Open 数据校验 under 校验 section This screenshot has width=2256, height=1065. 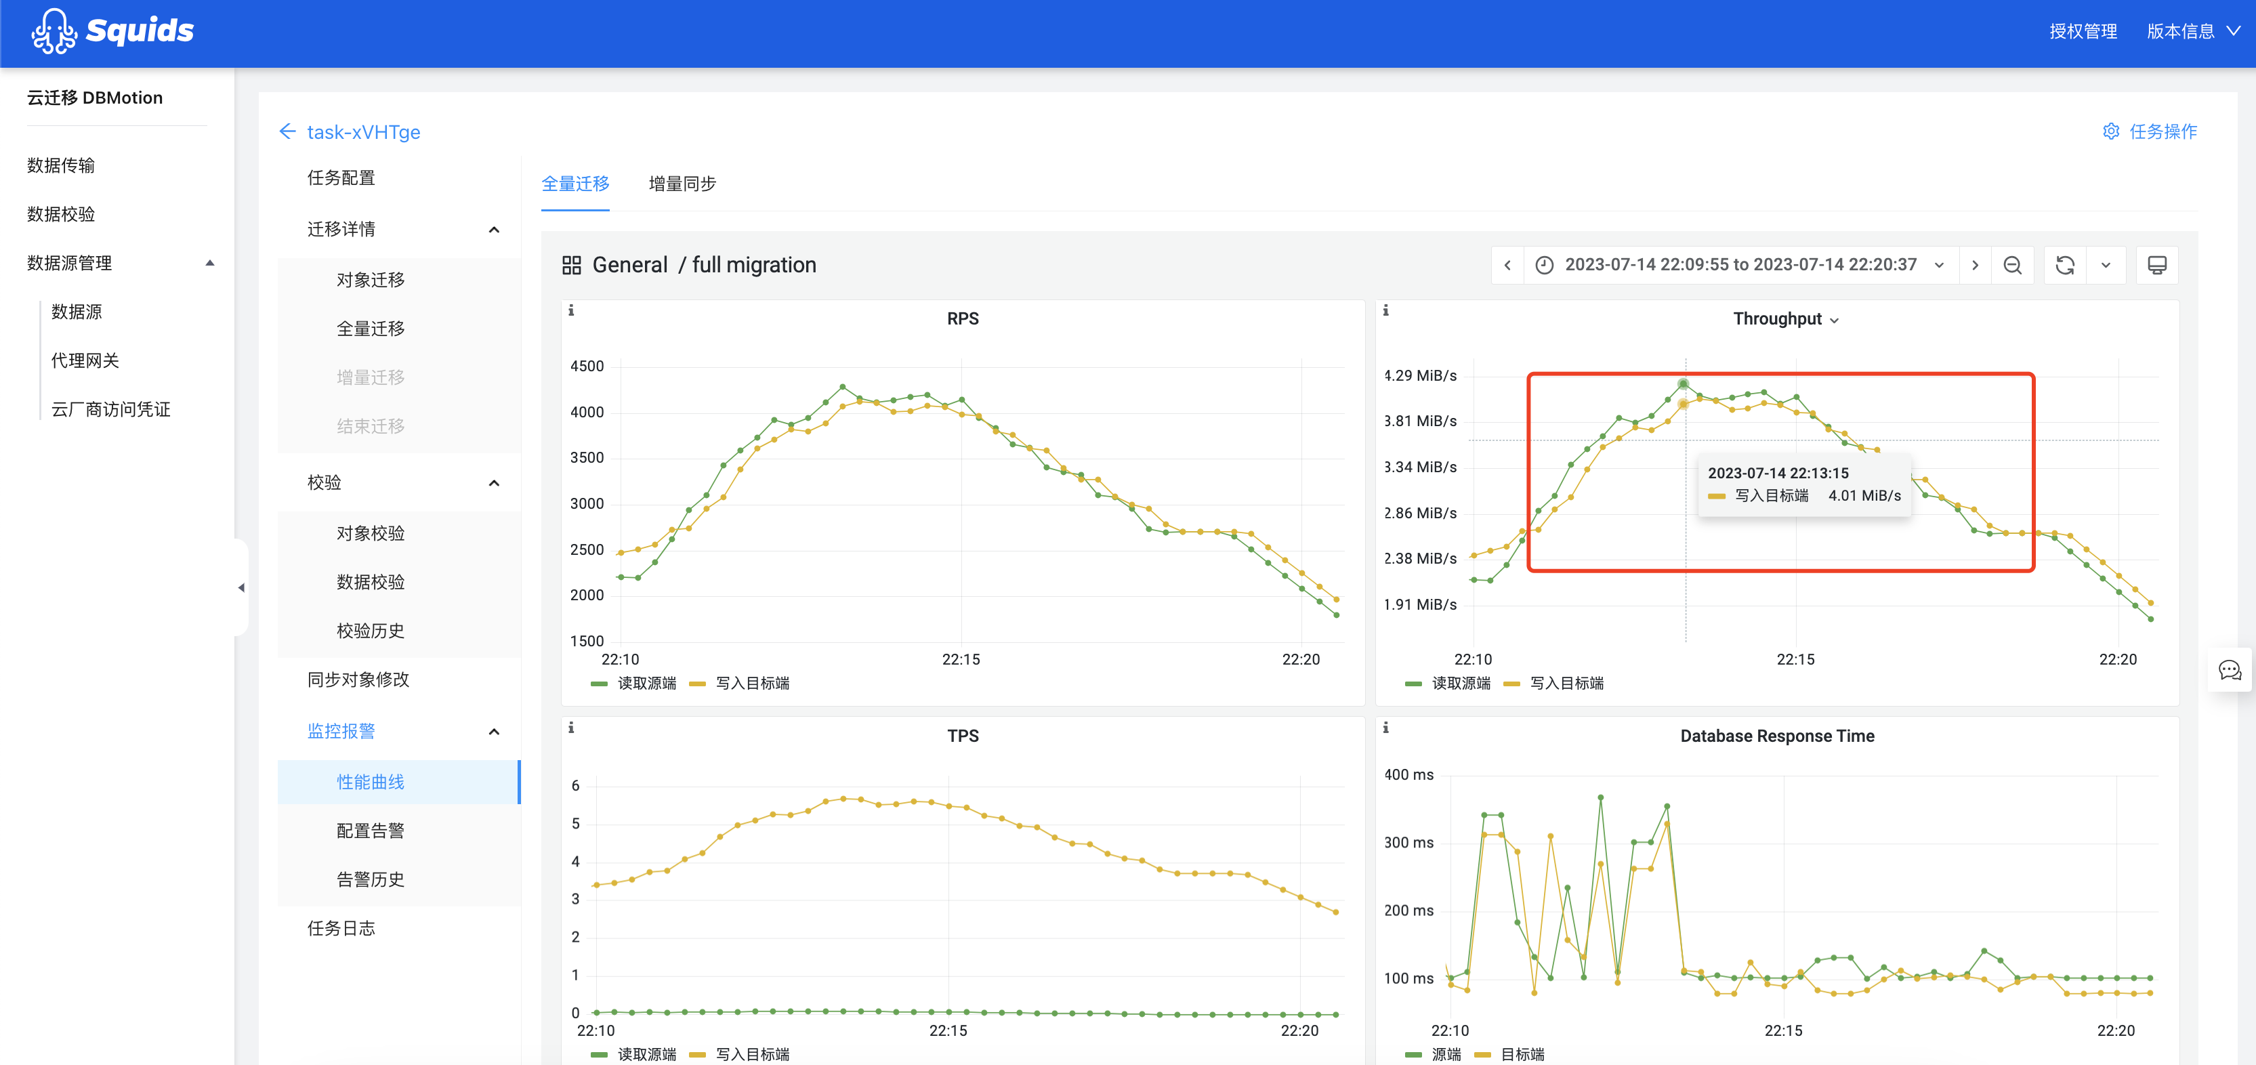(x=371, y=583)
